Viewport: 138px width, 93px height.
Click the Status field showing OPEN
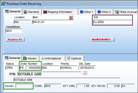coord(12,68)
